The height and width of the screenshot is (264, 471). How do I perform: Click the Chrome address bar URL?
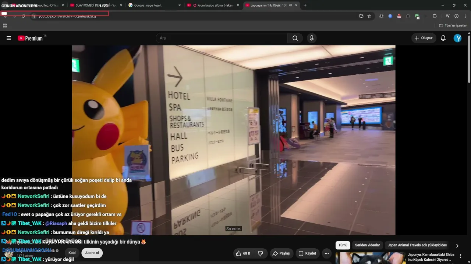(67, 16)
